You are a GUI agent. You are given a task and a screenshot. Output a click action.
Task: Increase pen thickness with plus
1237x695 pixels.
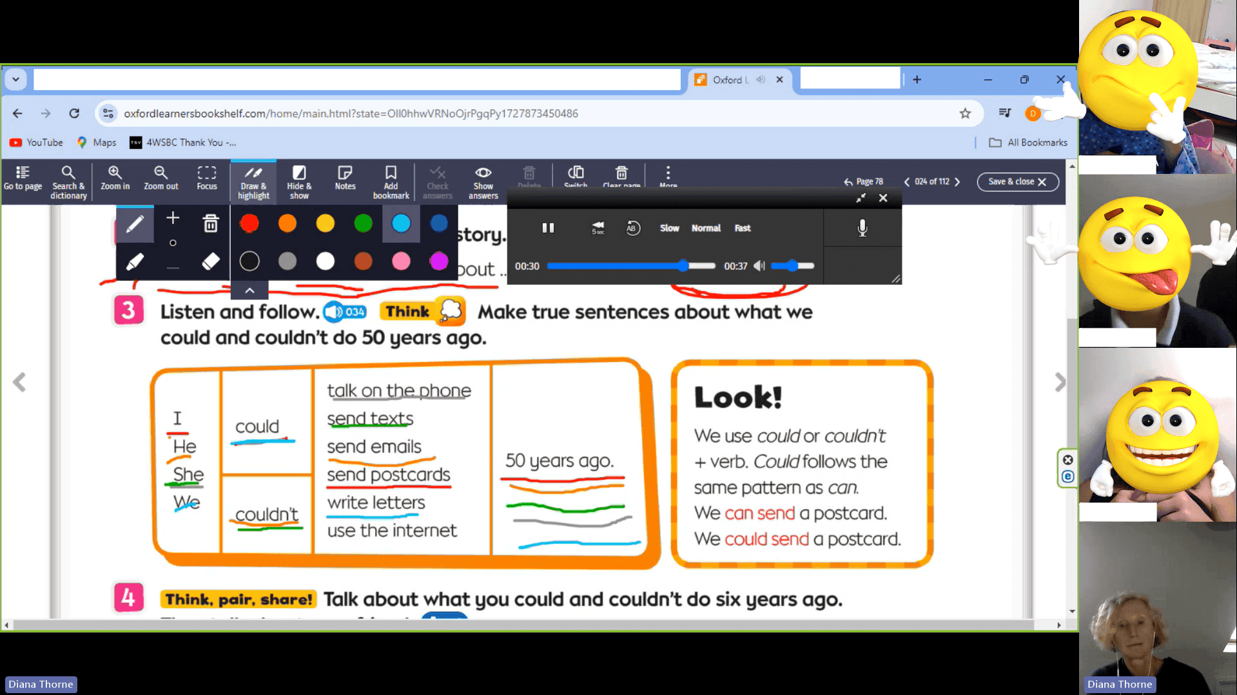[x=173, y=218]
